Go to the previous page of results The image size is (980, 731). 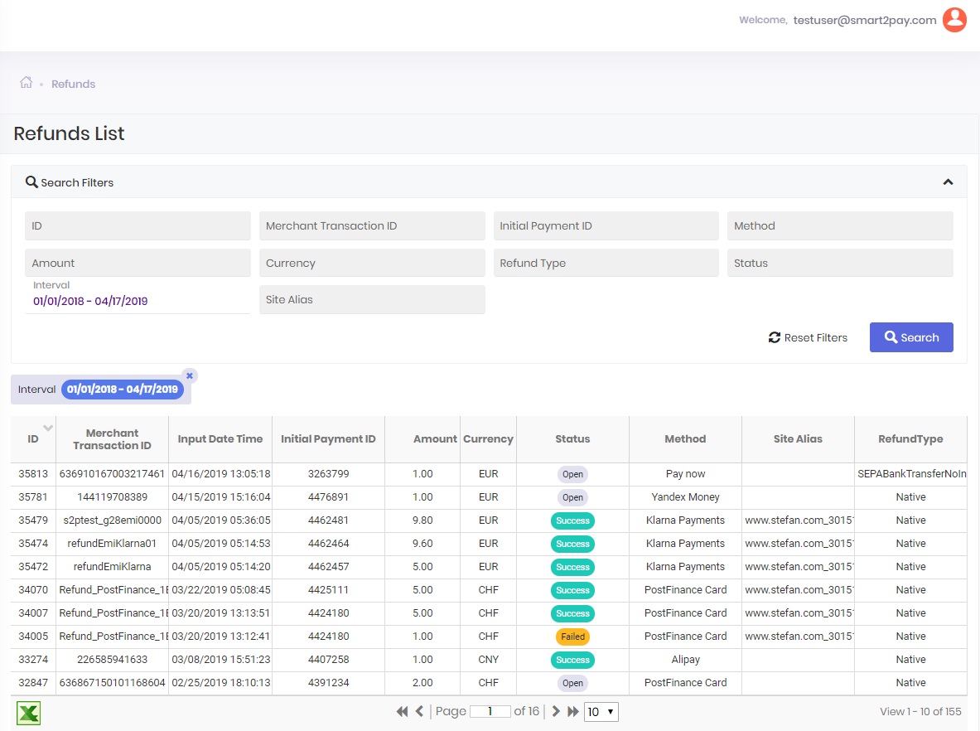pyautogui.click(x=419, y=712)
